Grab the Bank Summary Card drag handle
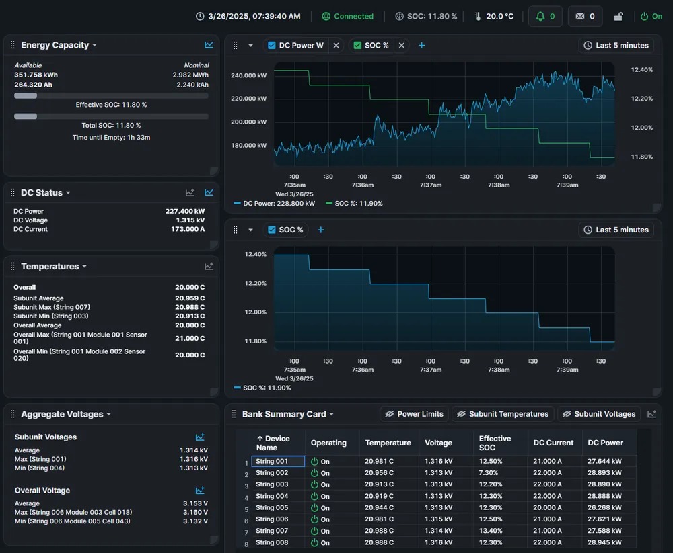The image size is (673, 553). click(234, 414)
